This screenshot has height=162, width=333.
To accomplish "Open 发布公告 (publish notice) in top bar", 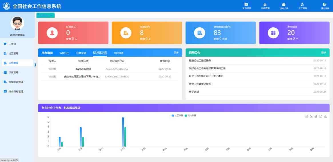I will click(284, 6).
